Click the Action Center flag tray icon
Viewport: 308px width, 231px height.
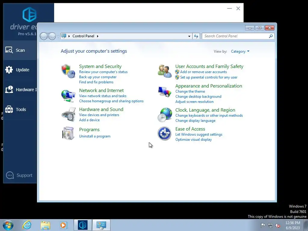263,225
